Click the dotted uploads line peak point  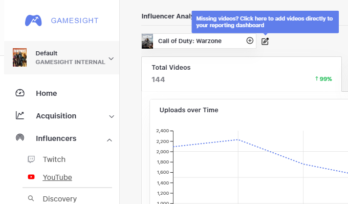pos(238,139)
